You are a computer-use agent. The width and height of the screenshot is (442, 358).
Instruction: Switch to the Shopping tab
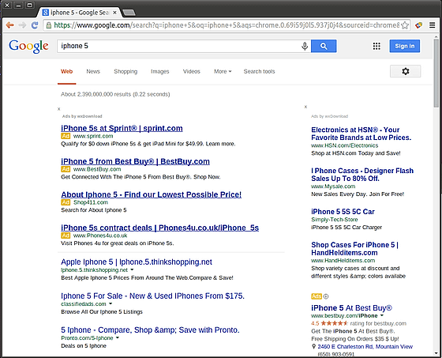[125, 71]
